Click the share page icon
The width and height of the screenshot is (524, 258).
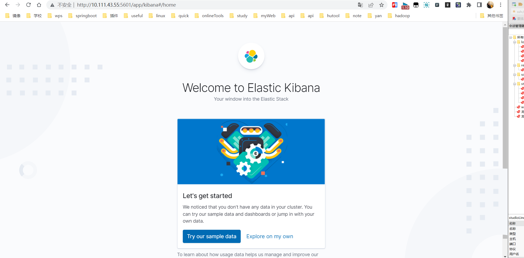[371, 5]
